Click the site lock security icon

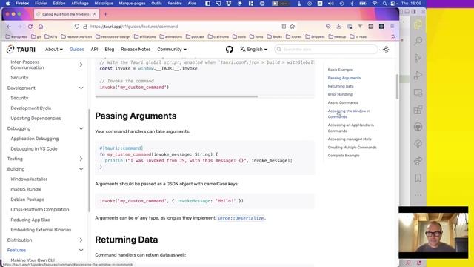click(85, 27)
